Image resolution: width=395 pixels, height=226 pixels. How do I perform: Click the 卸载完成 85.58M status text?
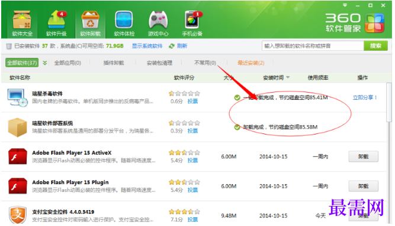[280, 127]
